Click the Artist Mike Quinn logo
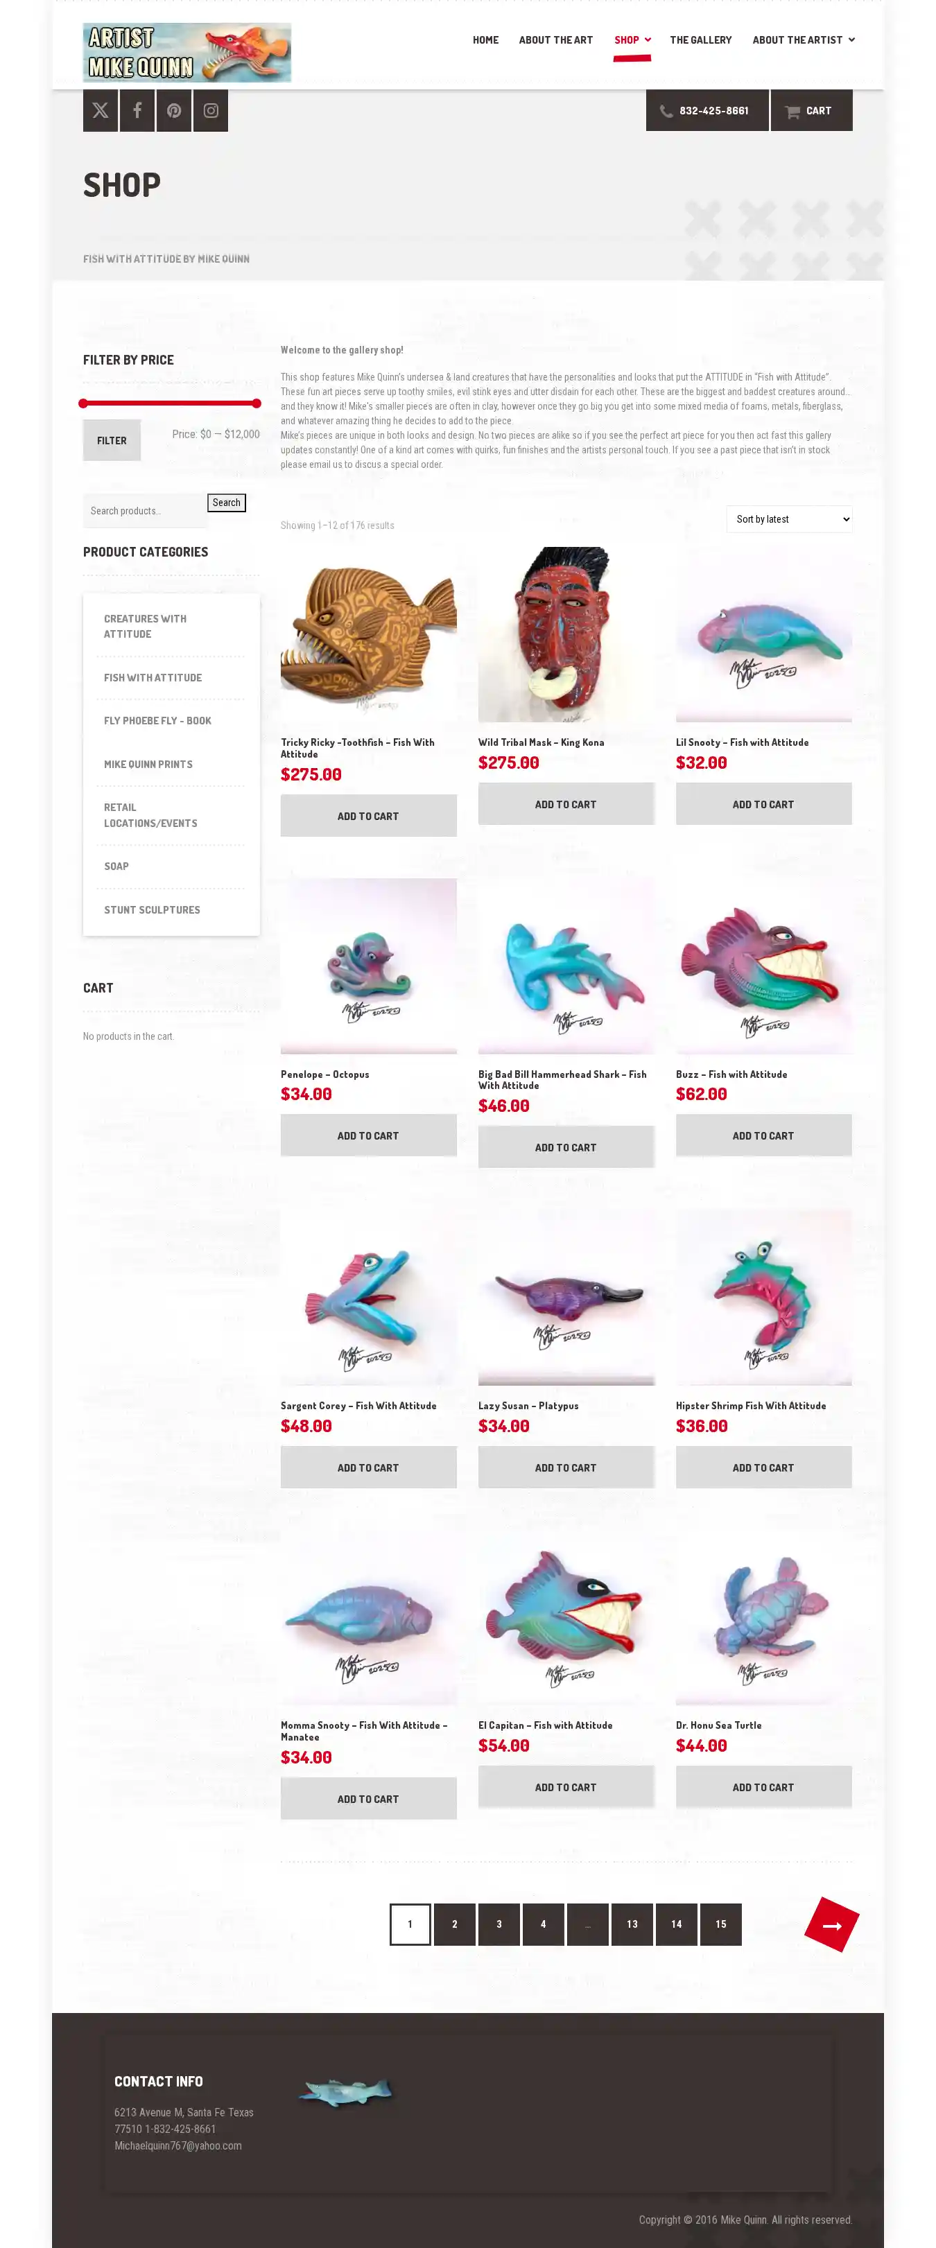936x2248 pixels. click(187, 53)
